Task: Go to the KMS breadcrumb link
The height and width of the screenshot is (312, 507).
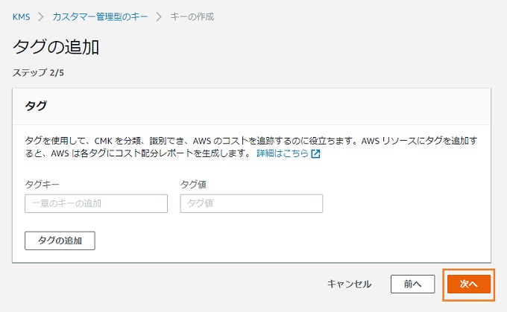Action: point(21,17)
